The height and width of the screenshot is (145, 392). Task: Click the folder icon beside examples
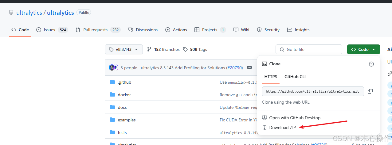click(112, 120)
